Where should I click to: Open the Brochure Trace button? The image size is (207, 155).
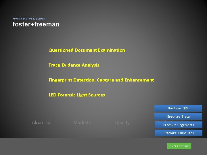[178, 116]
